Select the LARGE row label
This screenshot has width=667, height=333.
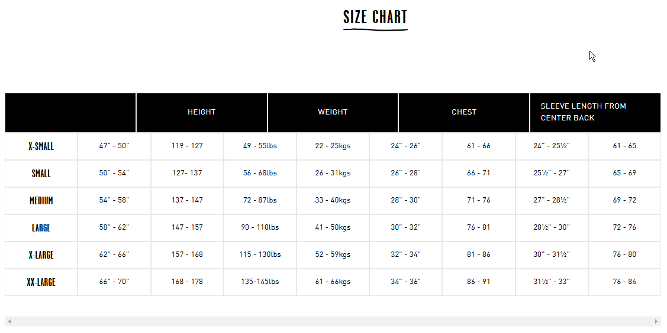click(x=41, y=228)
